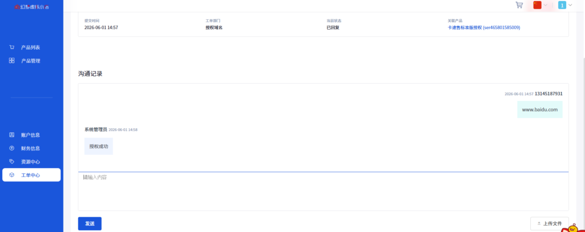The height and width of the screenshot is (232, 585).
Task: Open 账户信息 menu item
Action: pyautogui.click(x=31, y=135)
